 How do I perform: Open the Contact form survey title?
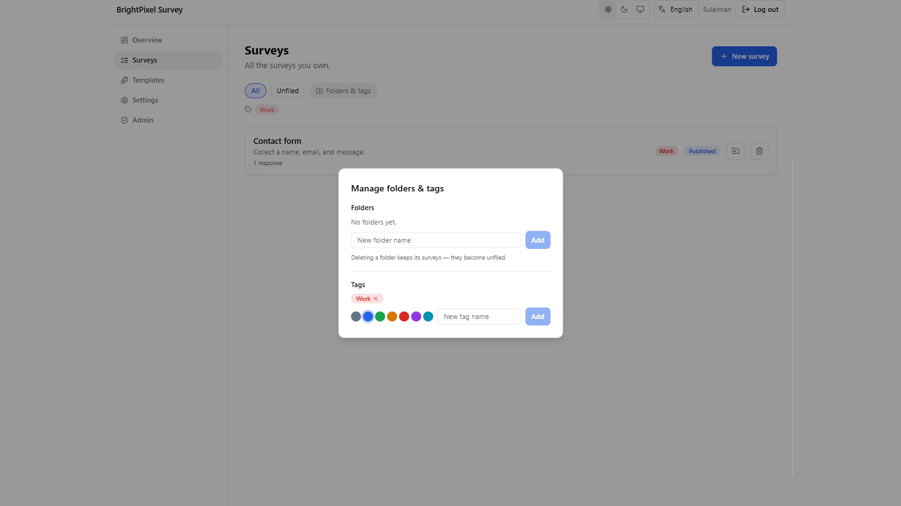pos(277,141)
